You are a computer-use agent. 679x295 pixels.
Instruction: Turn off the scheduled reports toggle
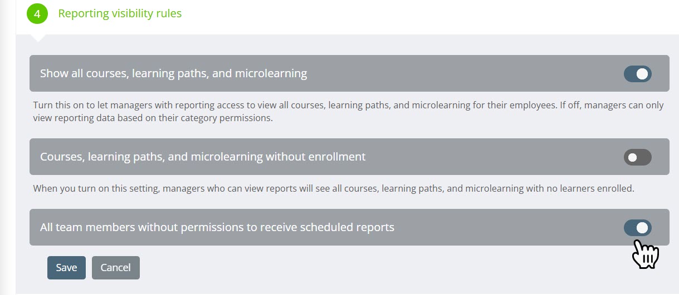pyautogui.click(x=637, y=227)
